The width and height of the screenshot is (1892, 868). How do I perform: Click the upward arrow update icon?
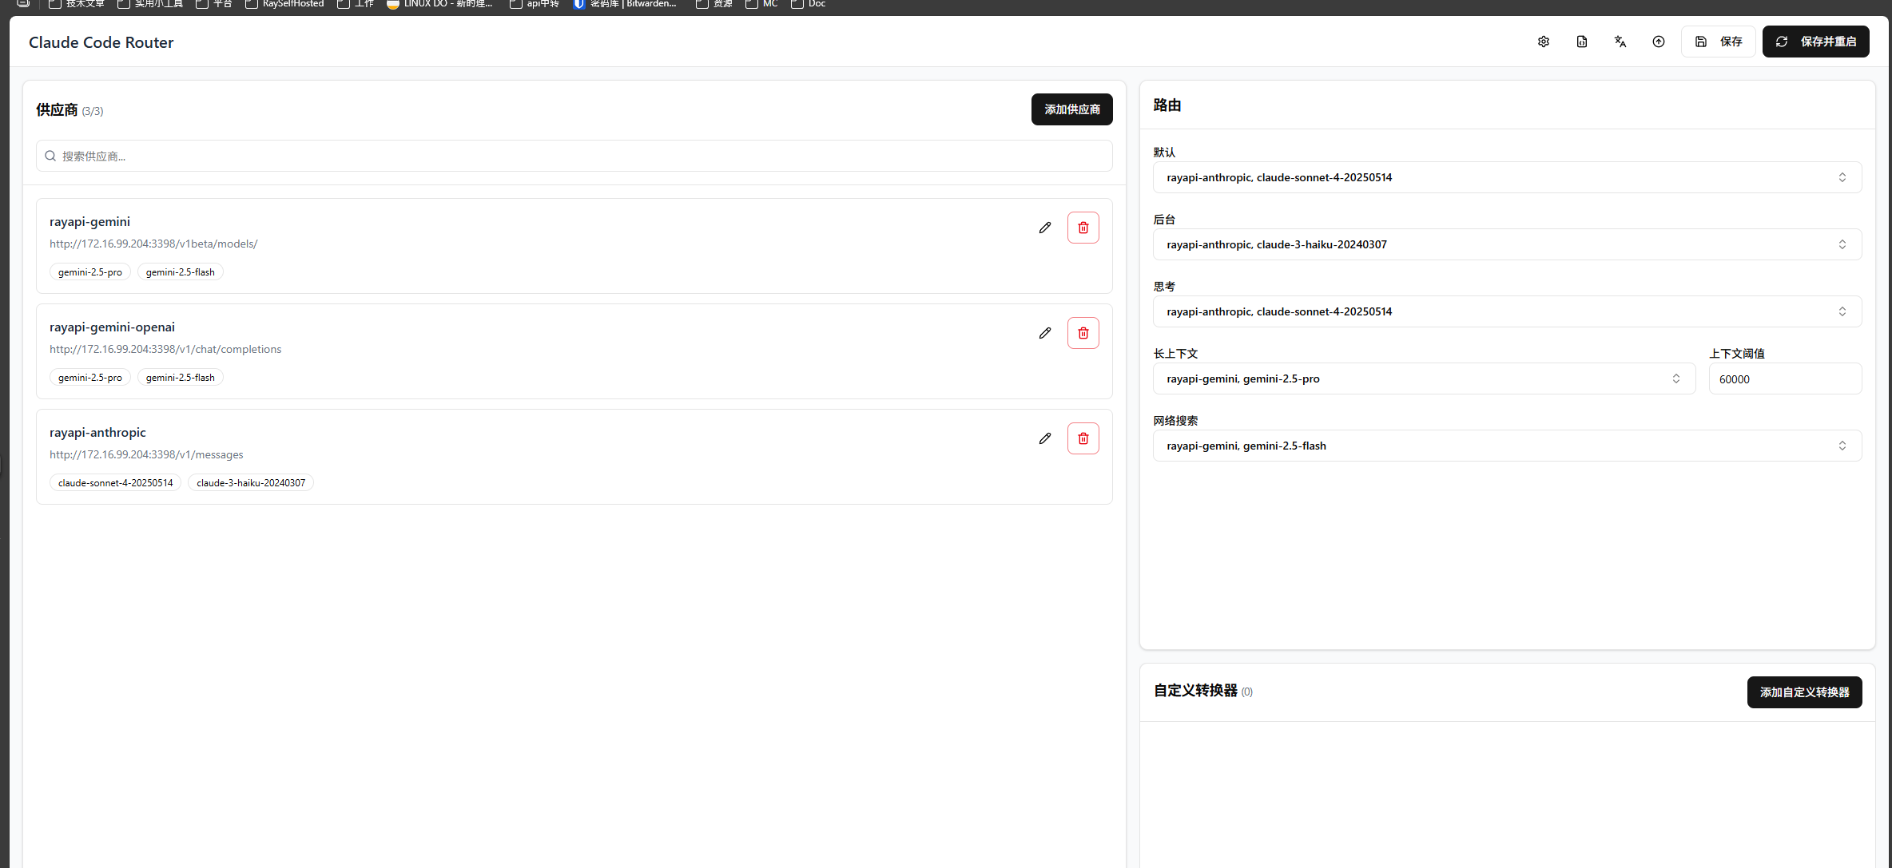click(x=1659, y=42)
